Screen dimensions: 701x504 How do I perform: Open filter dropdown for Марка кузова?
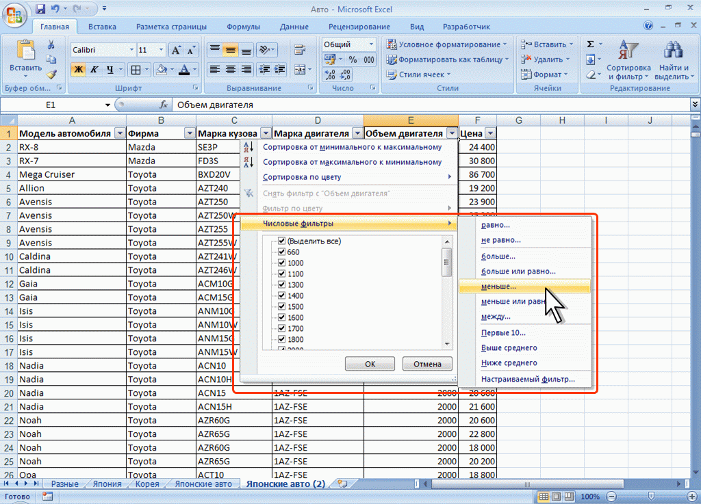(266, 133)
